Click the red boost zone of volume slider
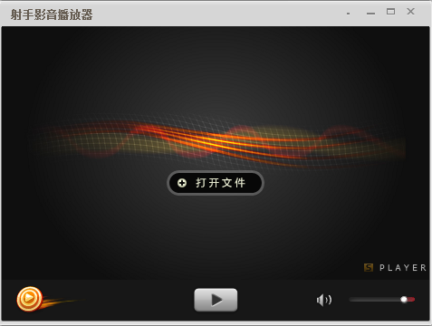Image resolution: width=432 pixels, height=326 pixels. (411, 300)
